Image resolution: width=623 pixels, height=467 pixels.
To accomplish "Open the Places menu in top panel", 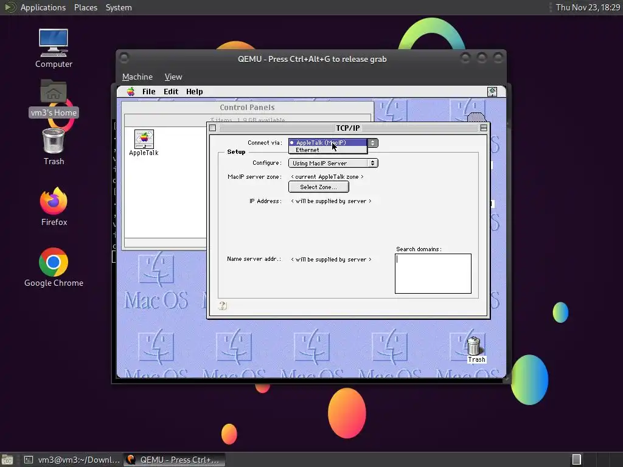I will pyautogui.click(x=85, y=7).
